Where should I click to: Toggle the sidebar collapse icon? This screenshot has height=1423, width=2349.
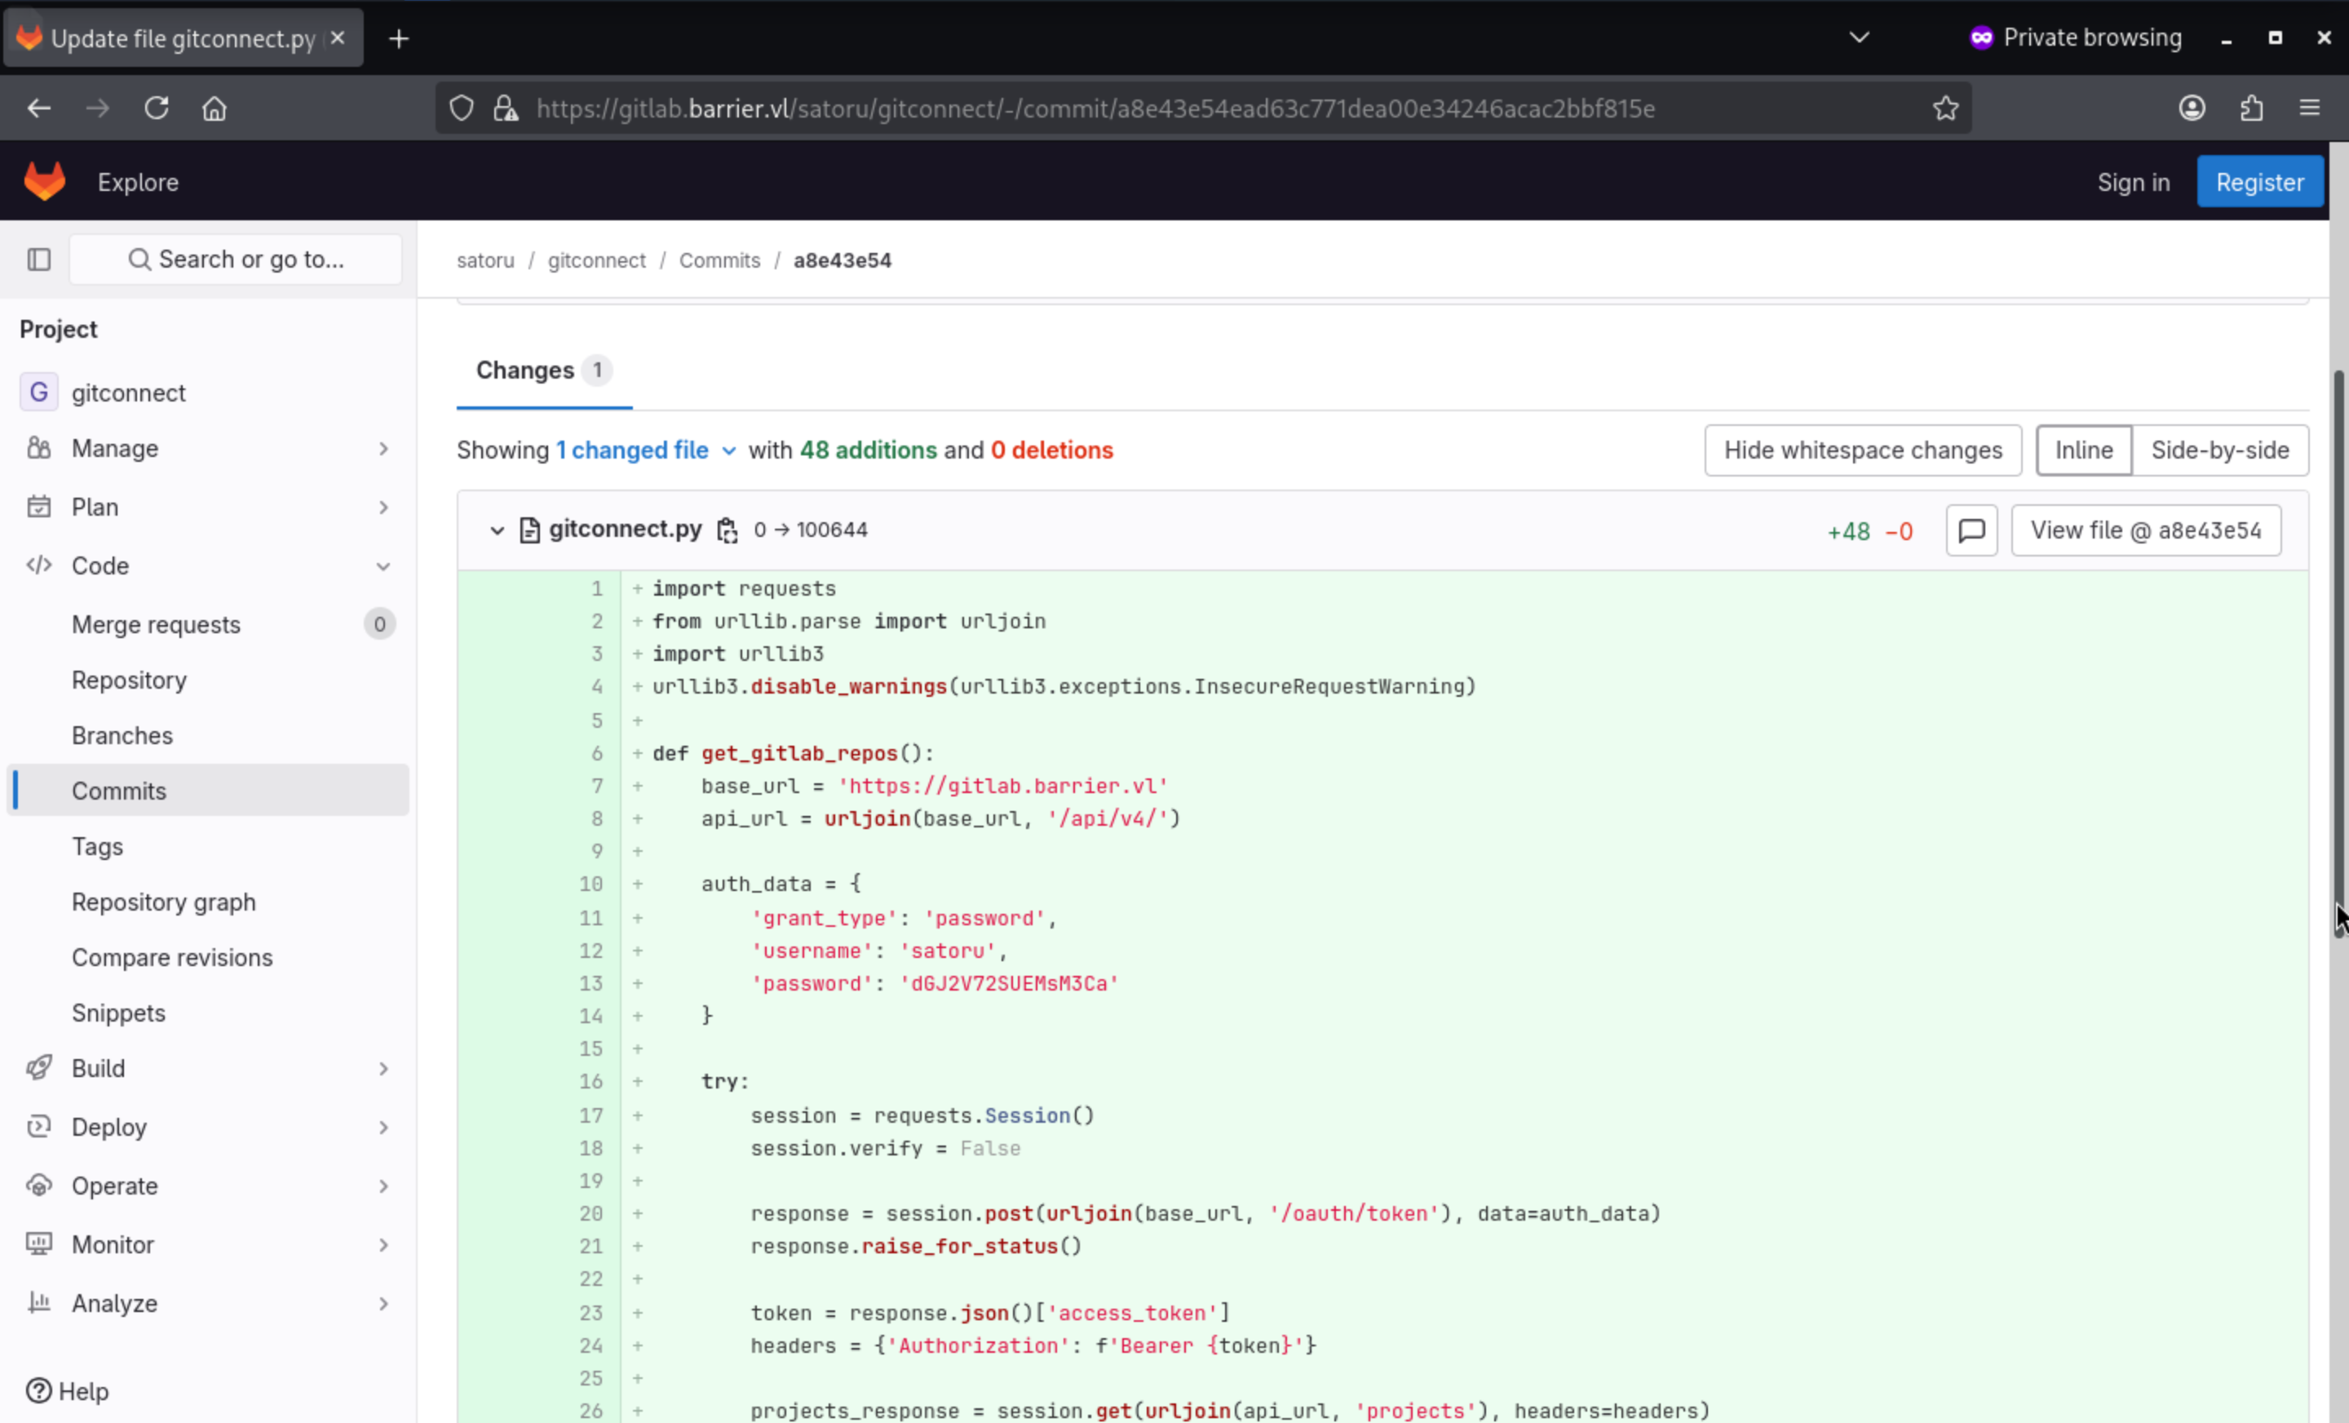coord(39,259)
